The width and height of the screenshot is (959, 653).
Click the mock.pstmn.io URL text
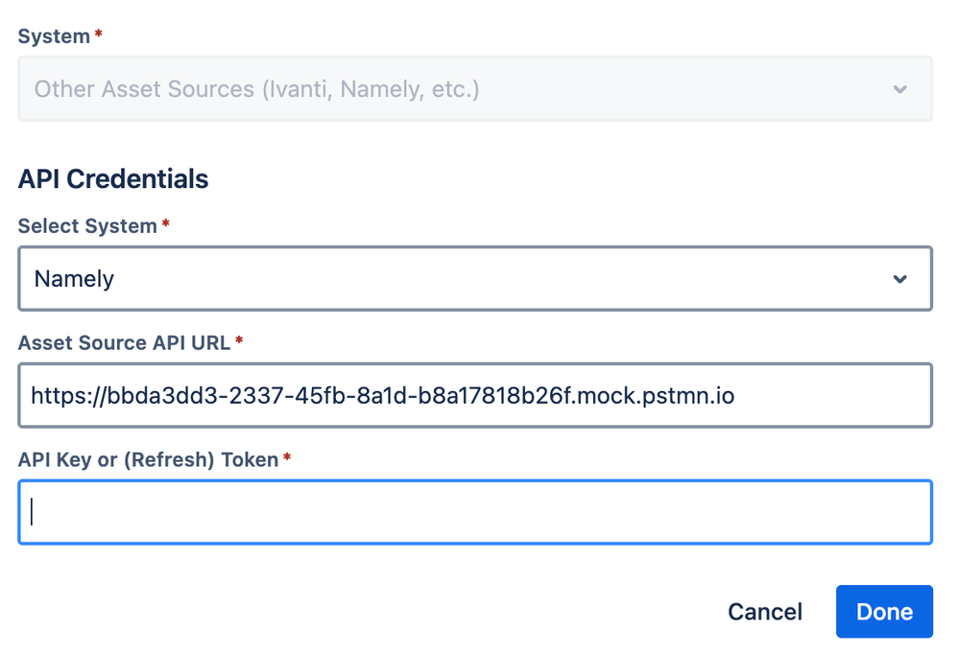(x=382, y=394)
